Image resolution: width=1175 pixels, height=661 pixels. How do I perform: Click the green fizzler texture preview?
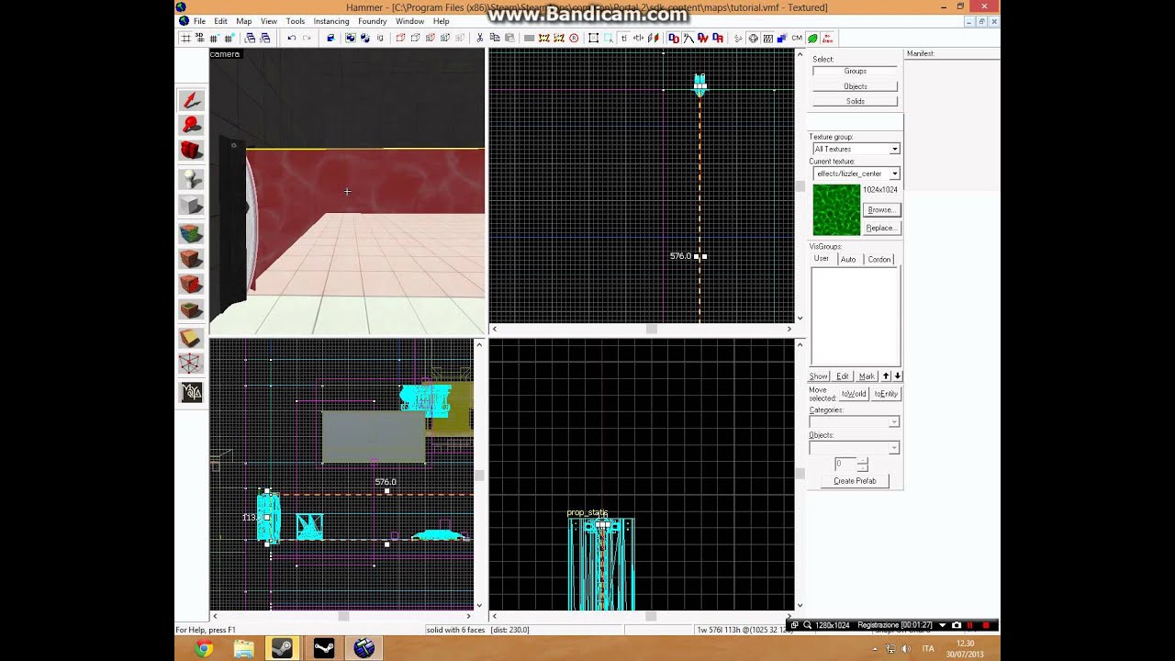[836, 209]
